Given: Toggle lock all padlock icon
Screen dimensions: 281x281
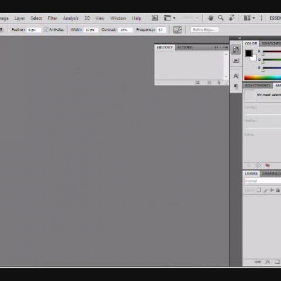Looking at the screenshot, I should pyautogui.click(x=278, y=191).
